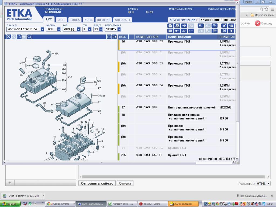The width and height of the screenshot is (276, 207).
Task: Close the Chrome downloads bar
Action: click(x=272, y=196)
